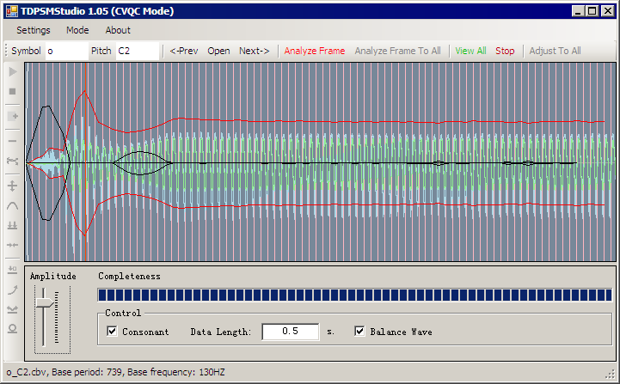
Task: Open the Settings menu
Action: click(34, 30)
